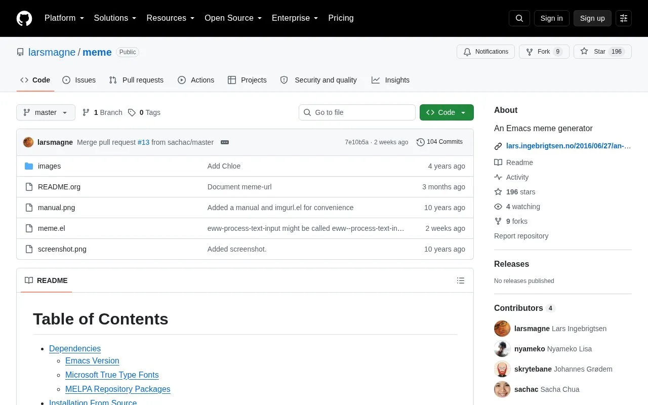Switch to the Issues tab
648x405 pixels.
[79, 80]
